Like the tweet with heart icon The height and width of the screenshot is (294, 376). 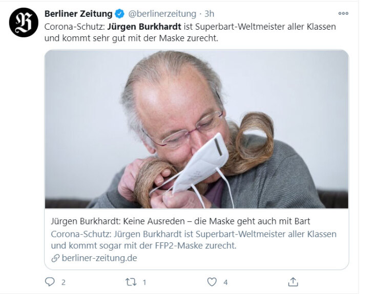click(x=212, y=282)
